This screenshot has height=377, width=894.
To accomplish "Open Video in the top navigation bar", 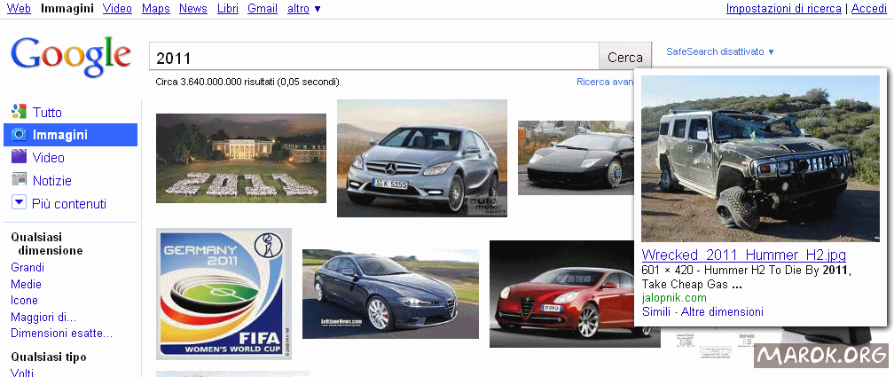I will [x=117, y=9].
